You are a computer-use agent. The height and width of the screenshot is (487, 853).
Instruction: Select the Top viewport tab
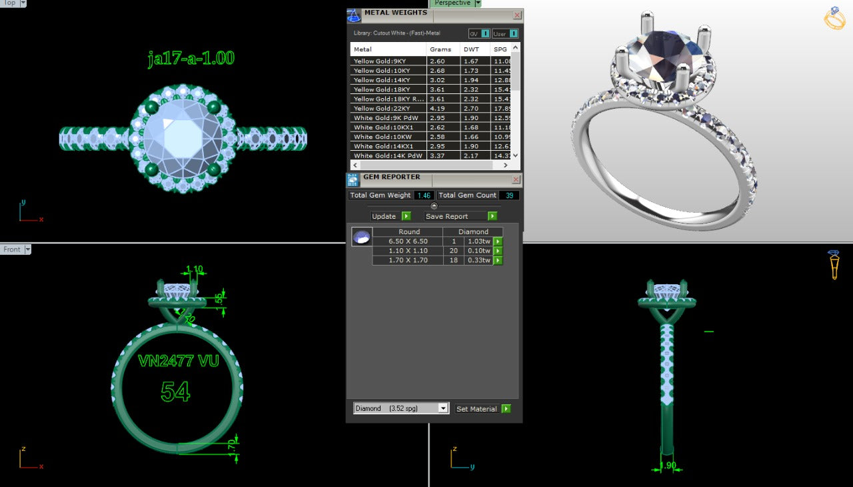pyautogui.click(x=9, y=3)
